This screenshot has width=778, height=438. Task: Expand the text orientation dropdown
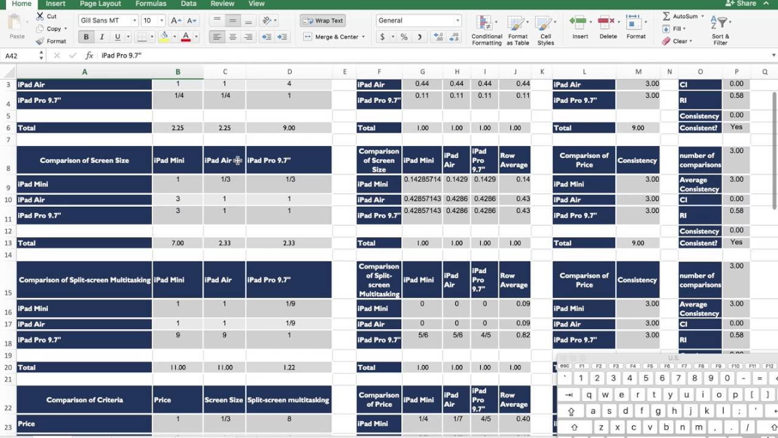(x=276, y=21)
